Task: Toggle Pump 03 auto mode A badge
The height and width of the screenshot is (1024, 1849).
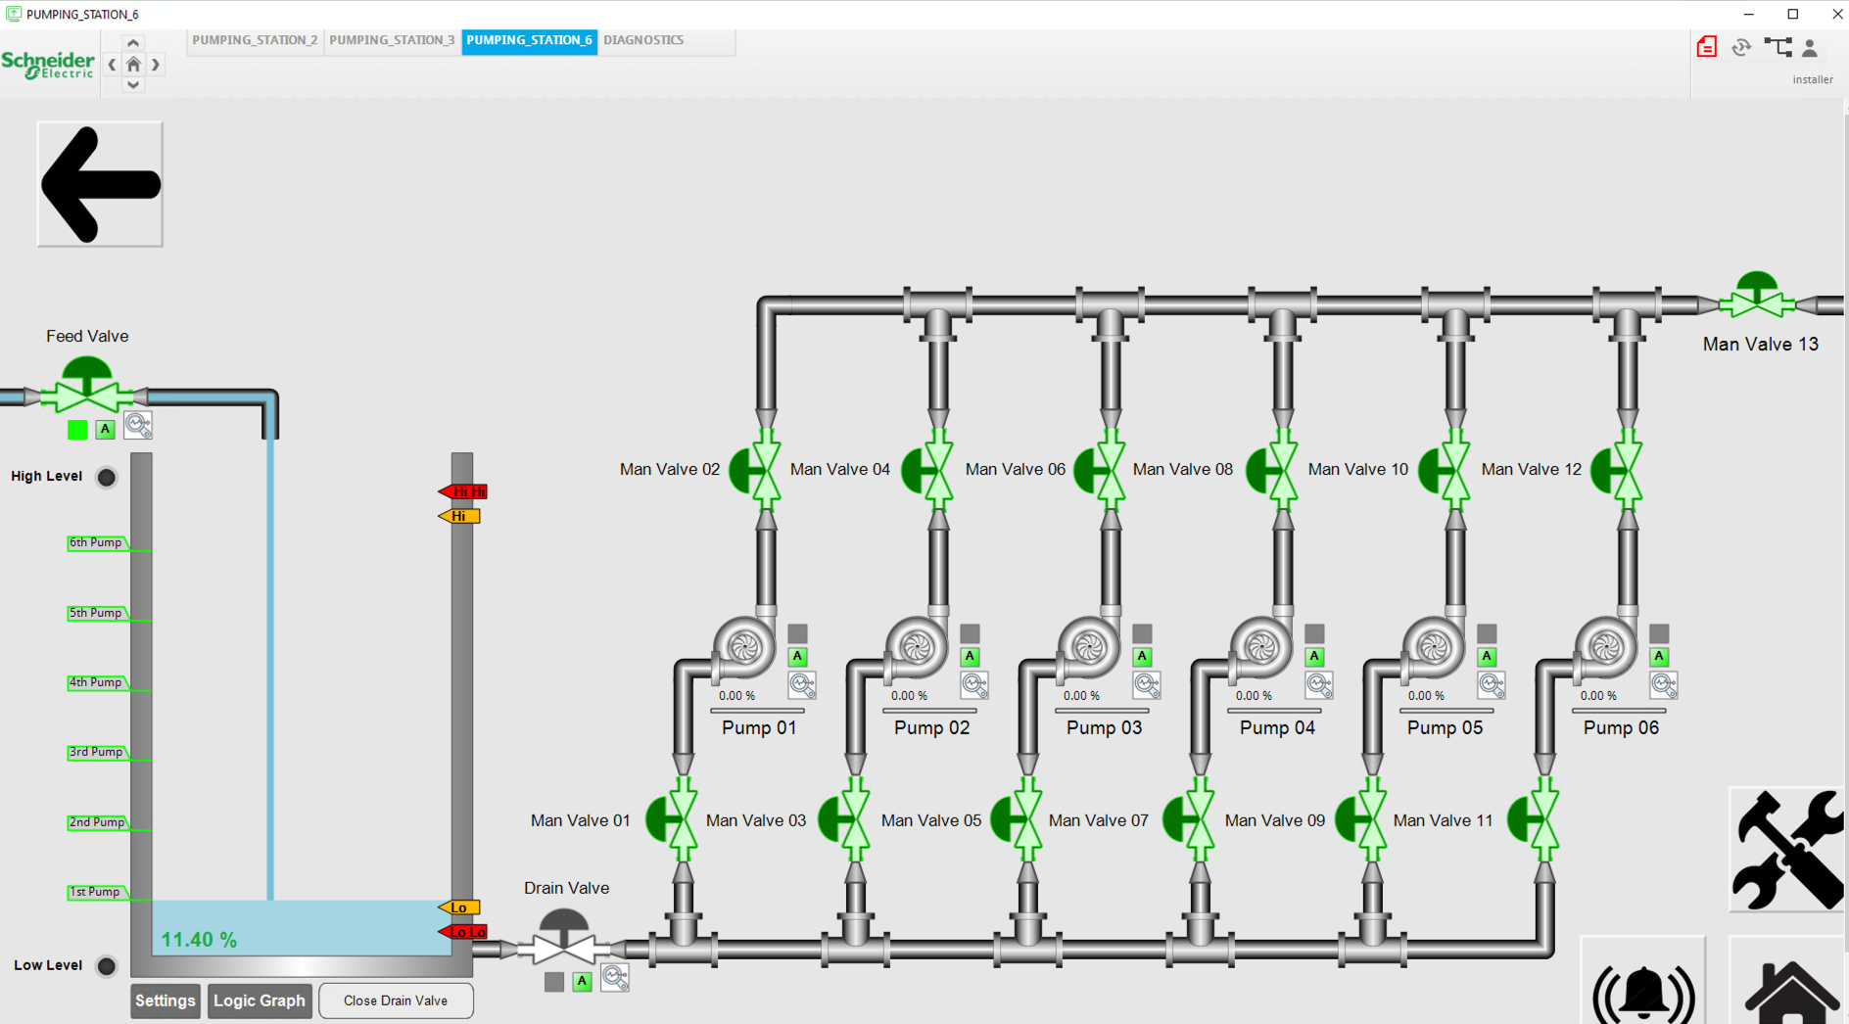Action: 1143,657
